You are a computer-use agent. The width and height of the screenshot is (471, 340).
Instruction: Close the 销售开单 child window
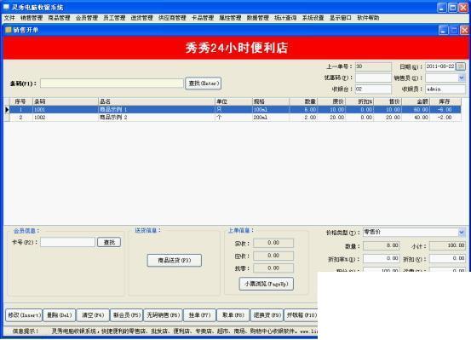464,30
